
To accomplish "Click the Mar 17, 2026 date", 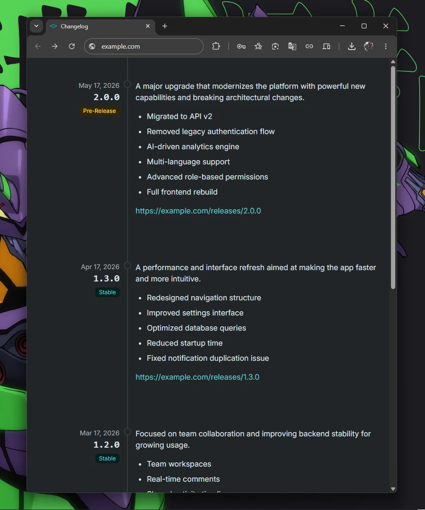I will click(100, 433).
